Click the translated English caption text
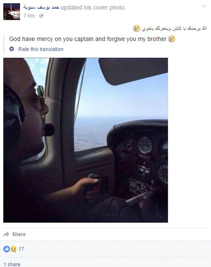The height and width of the screenshot is (267, 211). pyautogui.click(x=88, y=39)
